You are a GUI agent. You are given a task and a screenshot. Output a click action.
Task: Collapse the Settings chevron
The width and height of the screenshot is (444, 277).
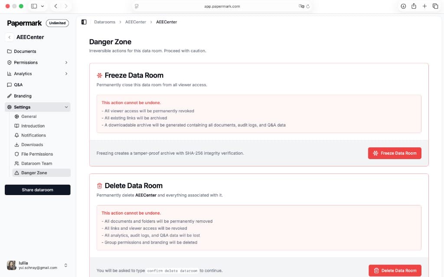tap(66, 107)
